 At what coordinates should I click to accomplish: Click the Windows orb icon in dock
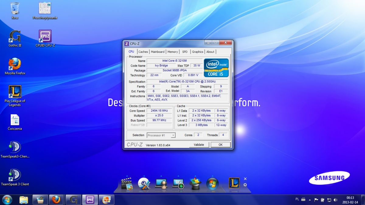click(212, 183)
